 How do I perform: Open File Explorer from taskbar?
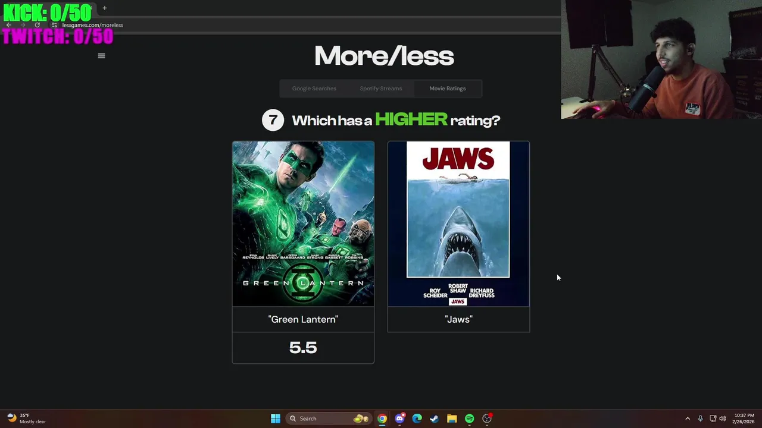click(452, 418)
